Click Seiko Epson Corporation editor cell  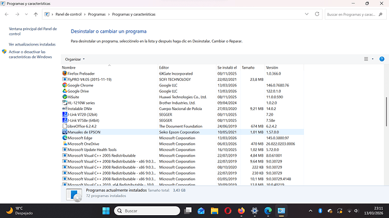(179, 132)
